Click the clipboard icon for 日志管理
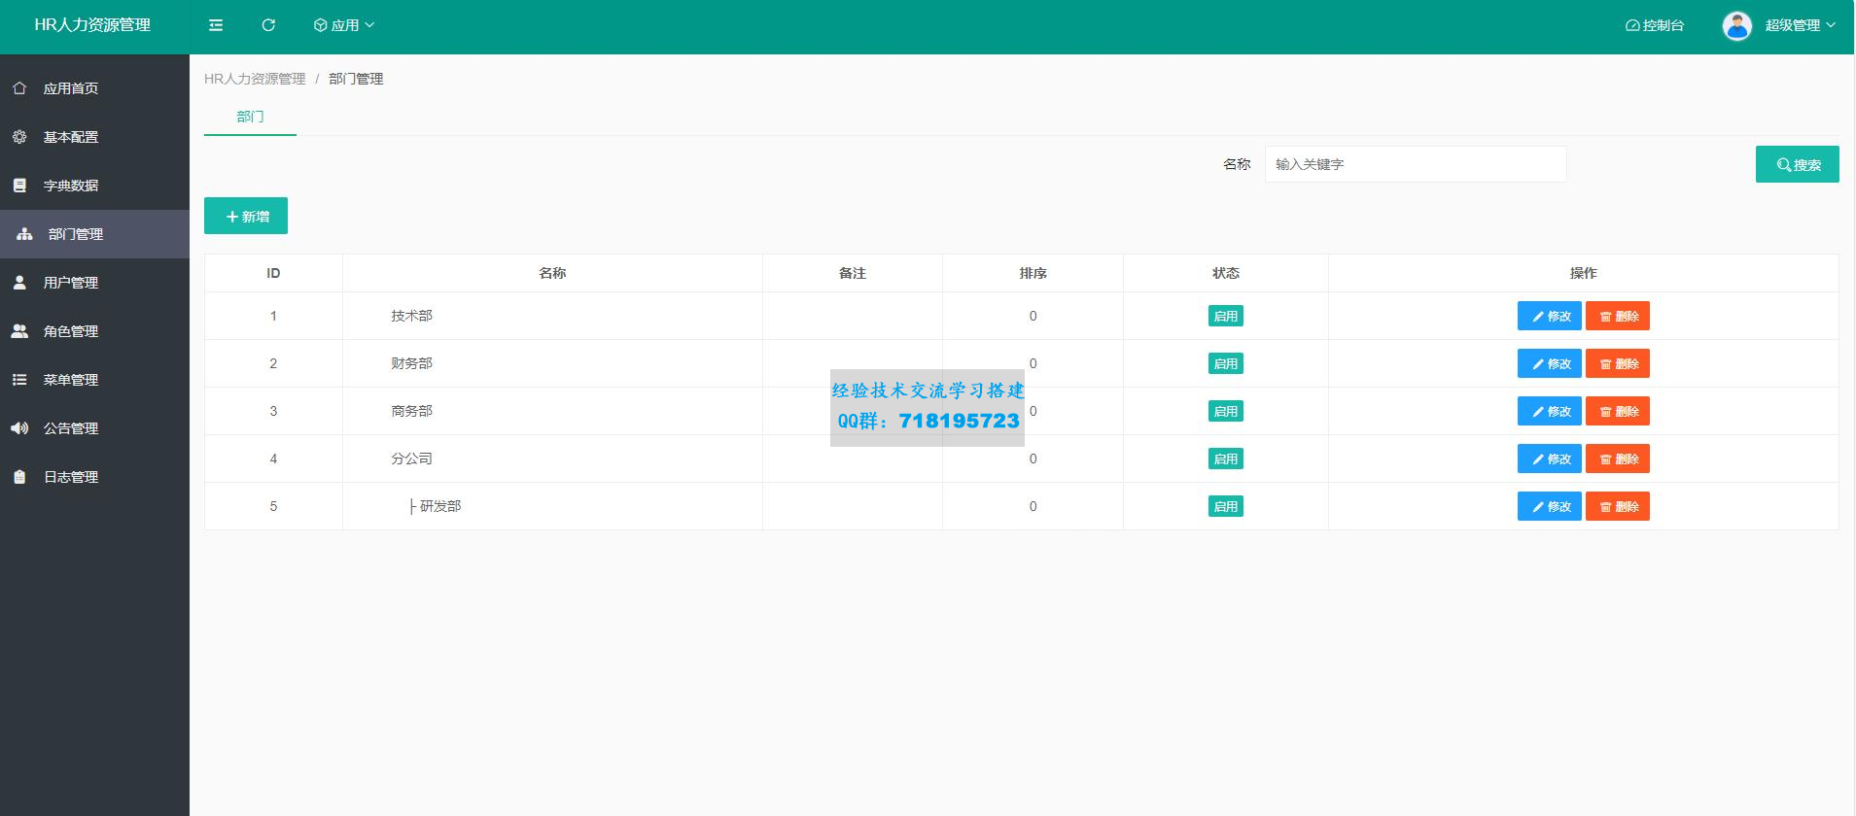1856x816 pixels. (x=19, y=477)
